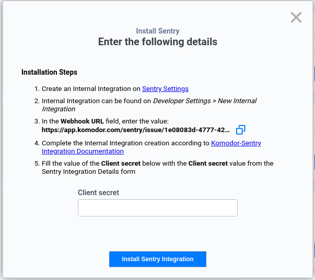The image size is (315, 280).
Task: Click the Client secret label above the input
Action: (99, 193)
